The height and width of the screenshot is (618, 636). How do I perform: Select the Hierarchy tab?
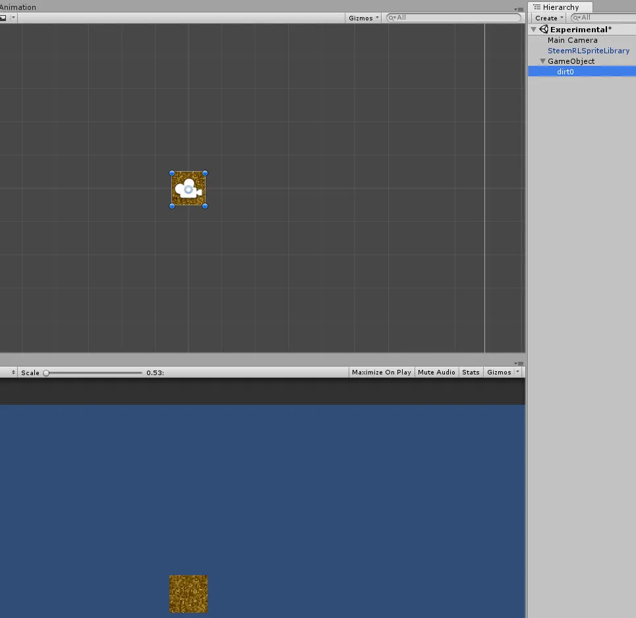(x=560, y=7)
